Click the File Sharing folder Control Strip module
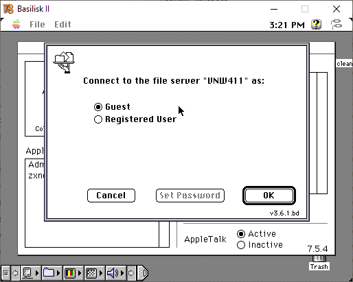Viewport: 353px width, 282px height. [49, 272]
